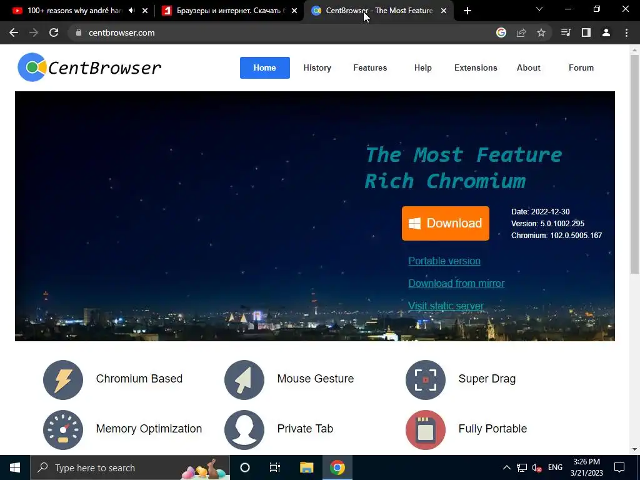Open the History page
This screenshot has width=640, height=480.
[317, 67]
